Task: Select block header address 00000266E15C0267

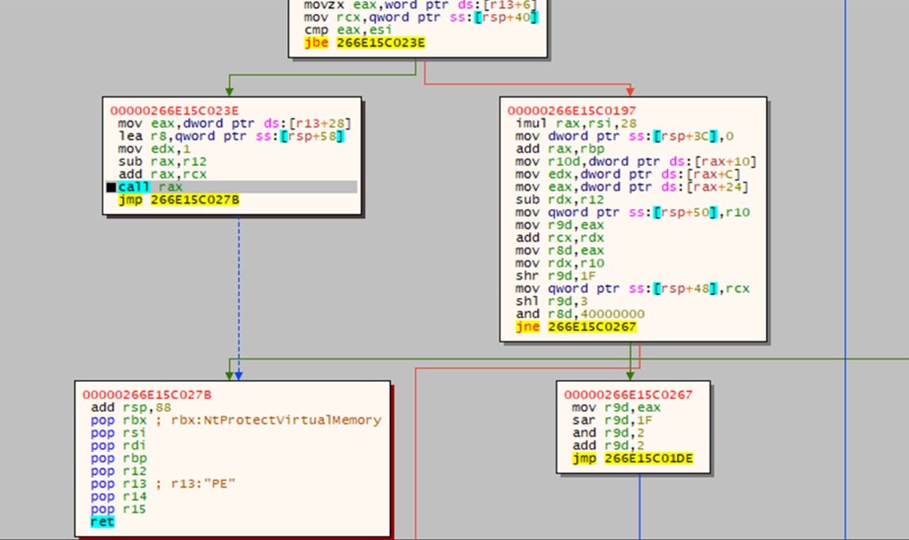Action: (x=628, y=395)
